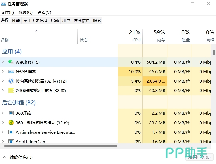Open the 选项(O) menu
This screenshot has height=164, width=216.
coord(25,12)
